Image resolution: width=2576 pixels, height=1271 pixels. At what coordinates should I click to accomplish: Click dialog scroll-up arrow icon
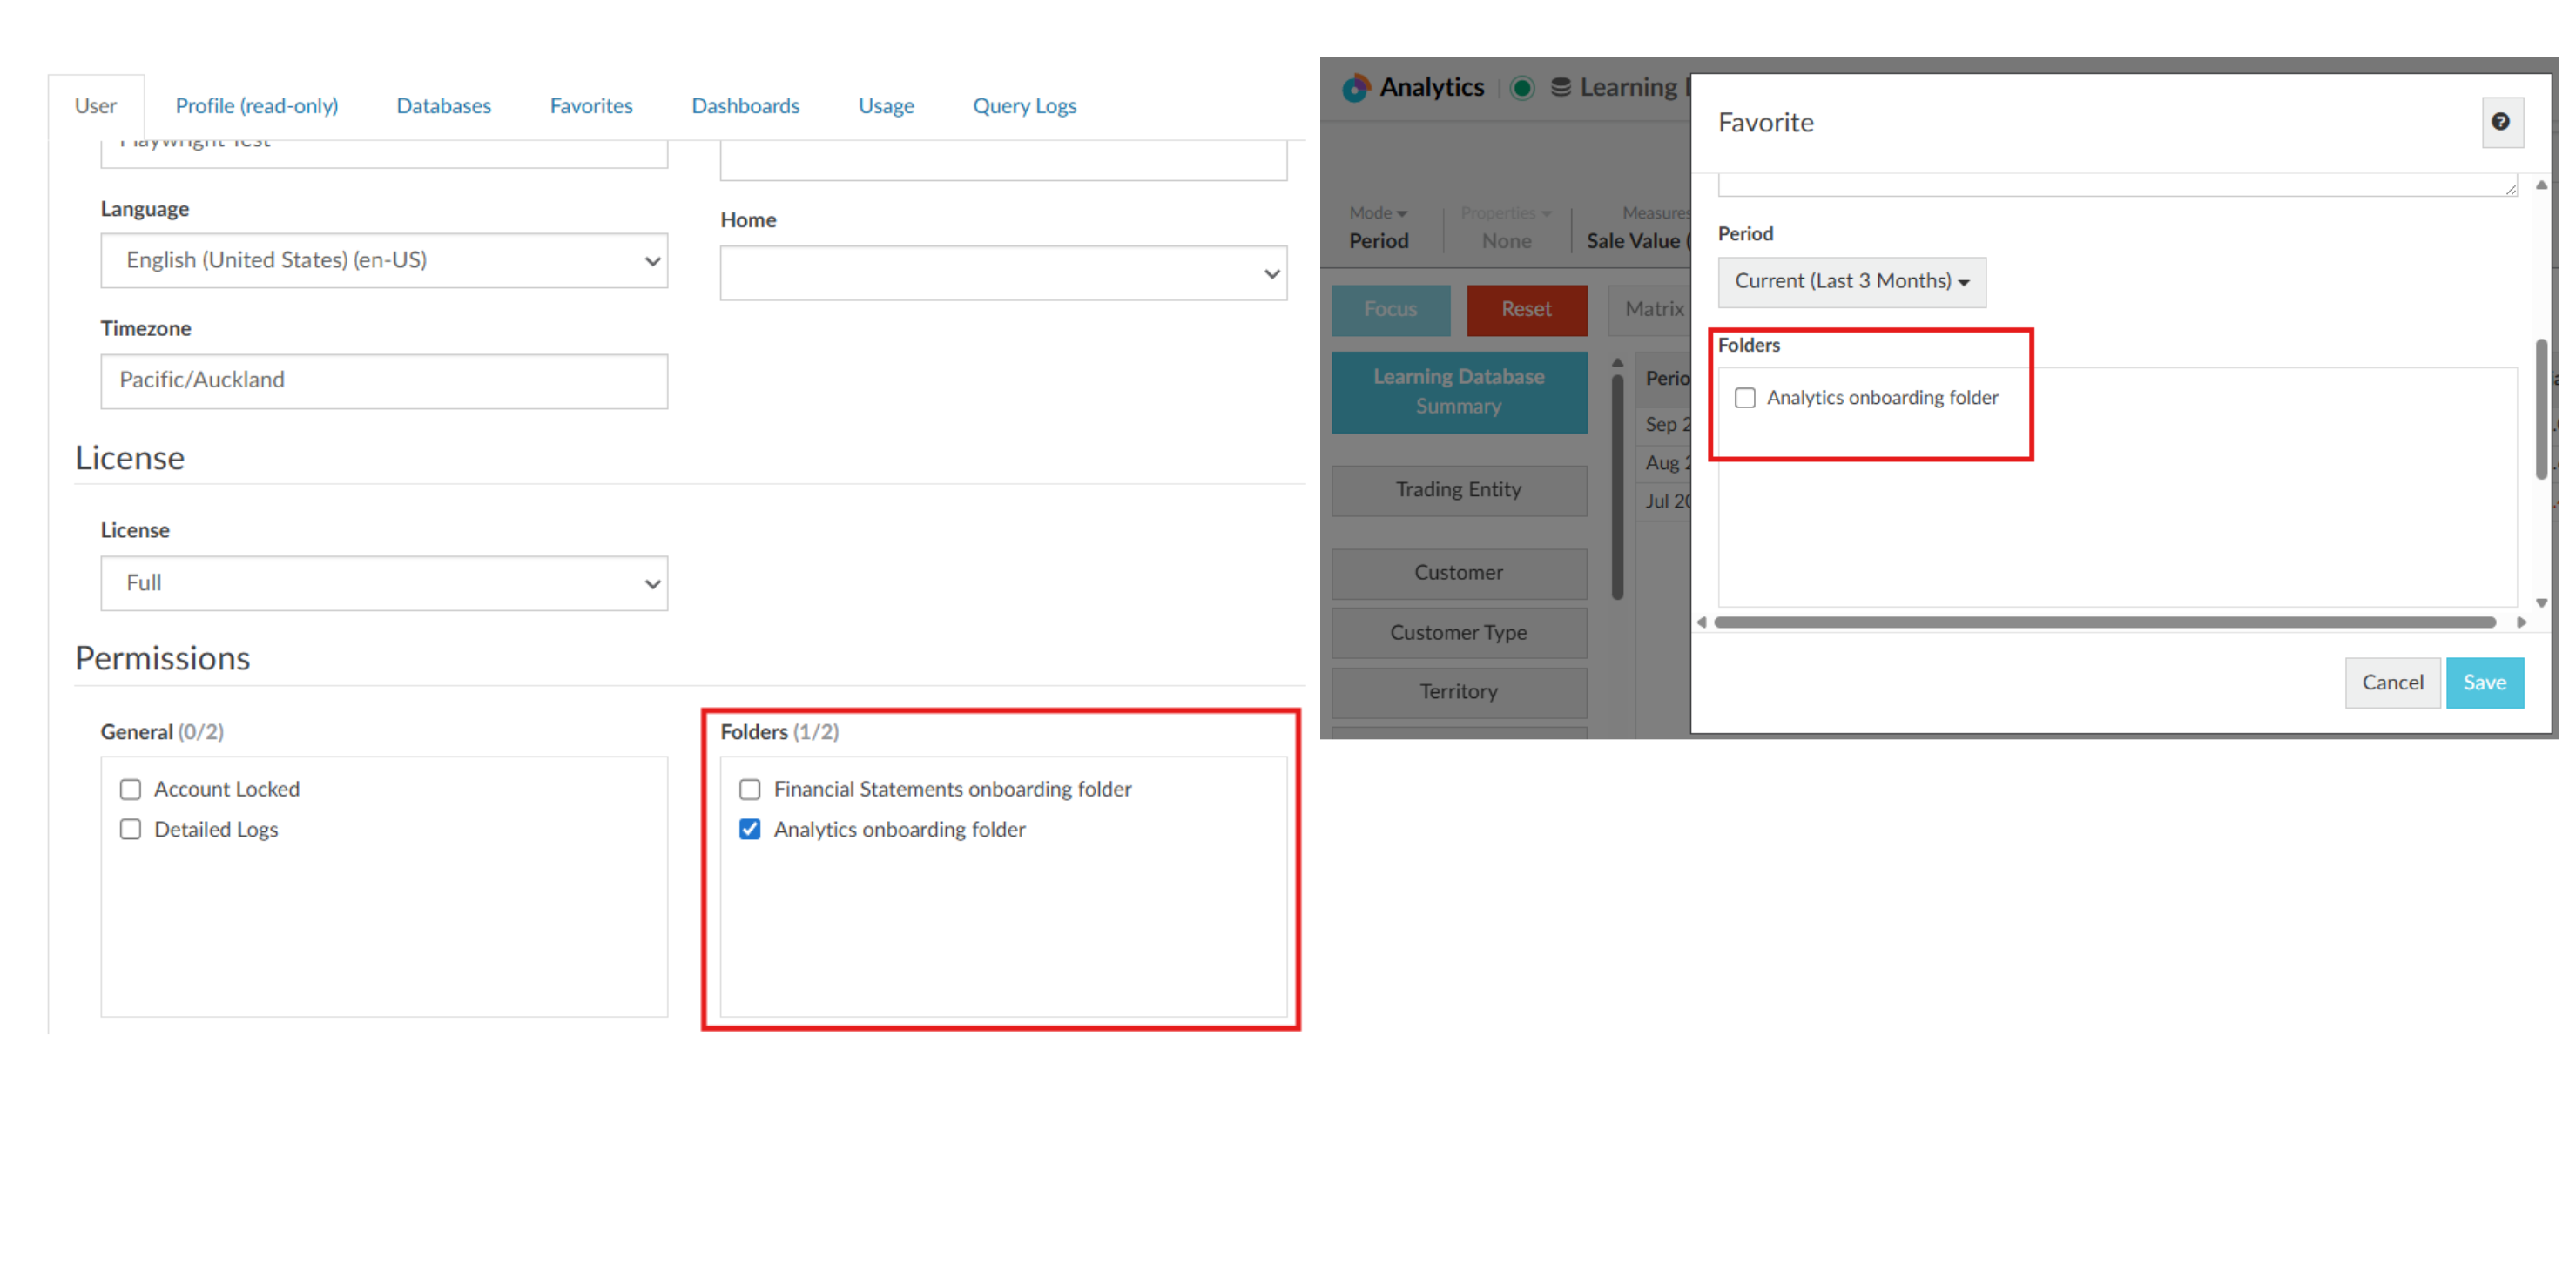tap(2540, 185)
